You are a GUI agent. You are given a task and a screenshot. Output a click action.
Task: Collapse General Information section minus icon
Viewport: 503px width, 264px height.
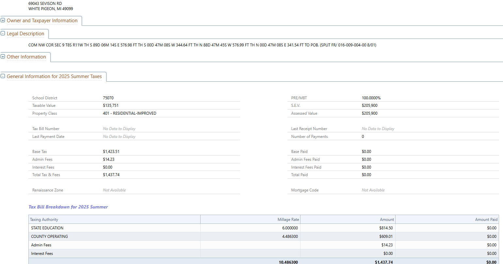point(3,76)
